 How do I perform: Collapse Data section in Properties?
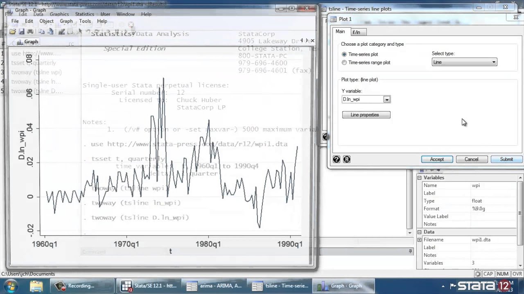point(419,232)
